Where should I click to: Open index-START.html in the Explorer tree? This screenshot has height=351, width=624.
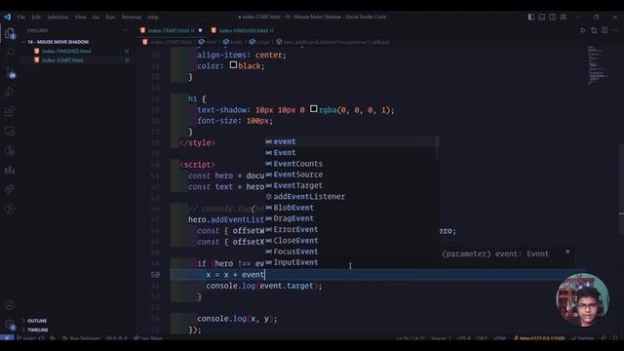pos(62,60)
